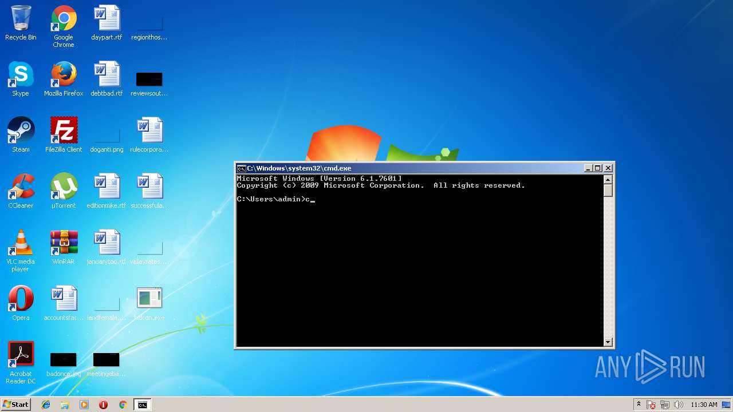733x412 pixels.
Task: Select the µTorrent desktop shortcut
Action: pyautogui.click(x=64, y=191)
